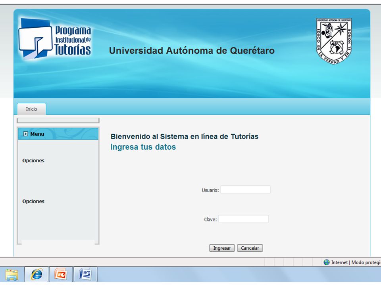Click the "Usuario:" label
Image resolution: width=381 pixels, height=285 pixels.
pos(210,190)
